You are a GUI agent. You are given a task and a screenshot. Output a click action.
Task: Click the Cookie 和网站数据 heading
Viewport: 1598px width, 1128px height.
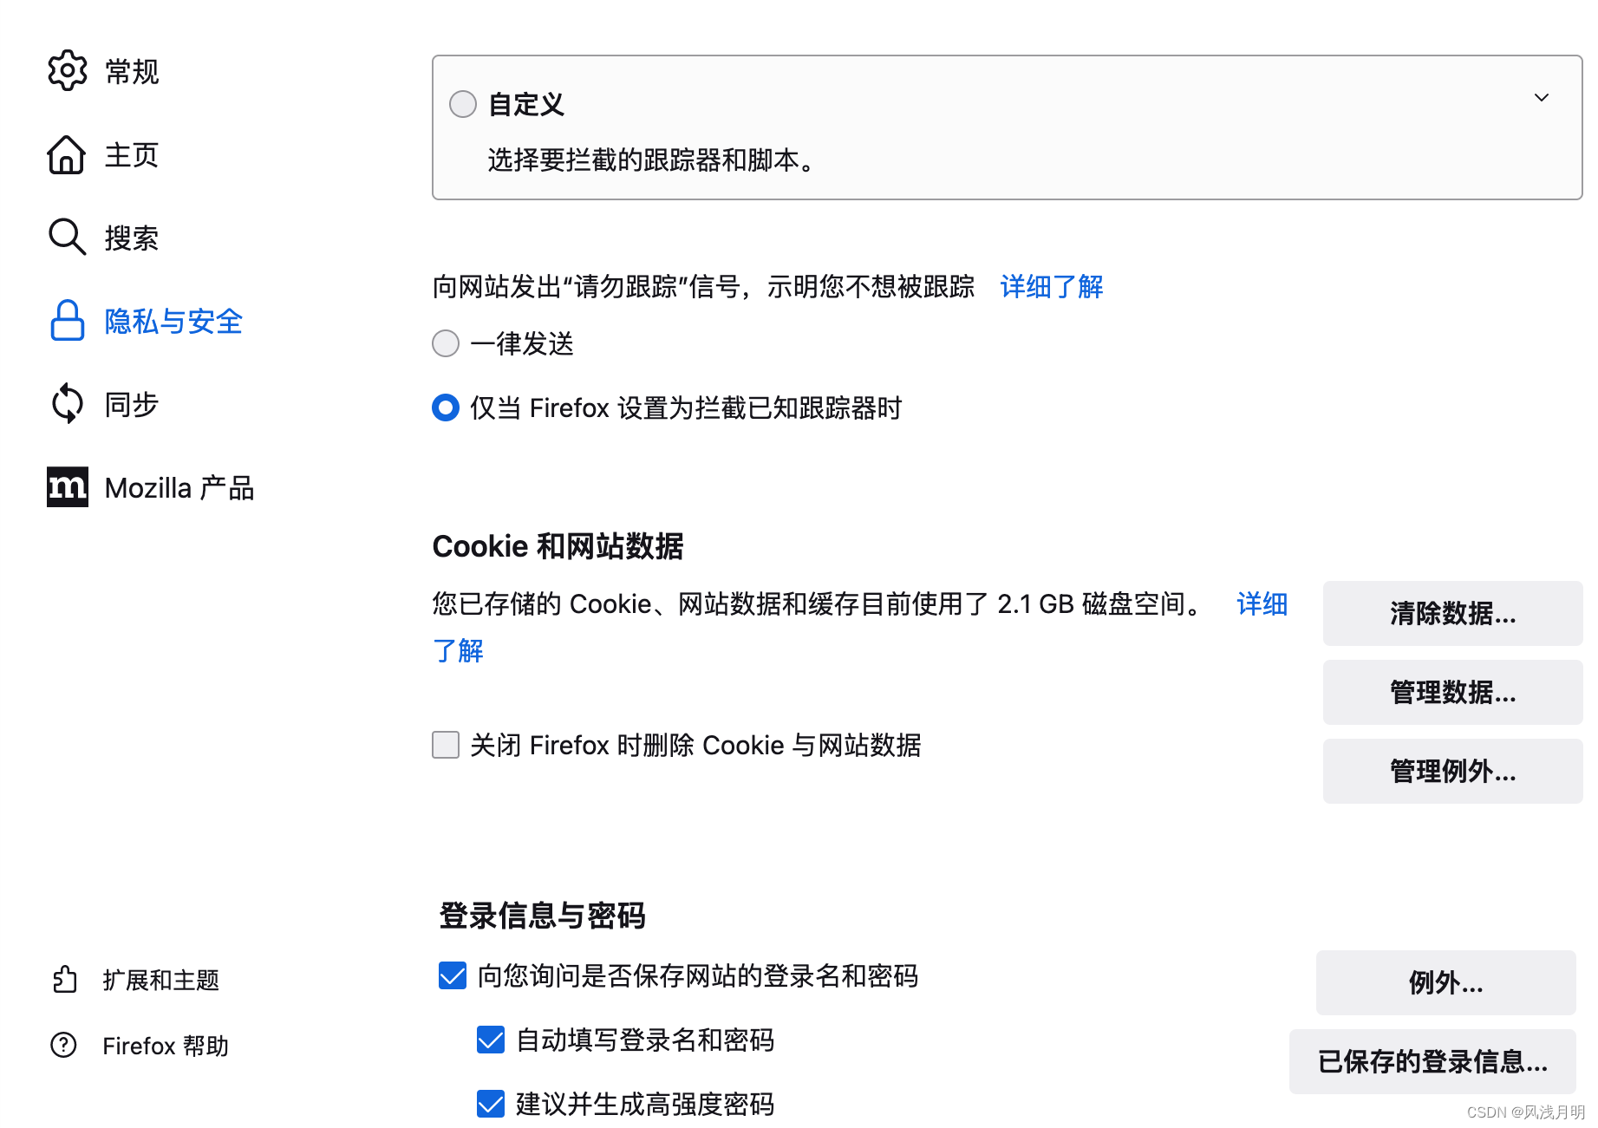558,546
